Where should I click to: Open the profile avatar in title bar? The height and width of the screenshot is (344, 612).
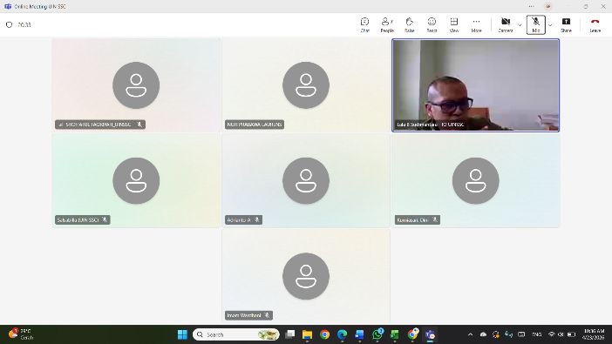pyautogui.click(x=548, y=6)
